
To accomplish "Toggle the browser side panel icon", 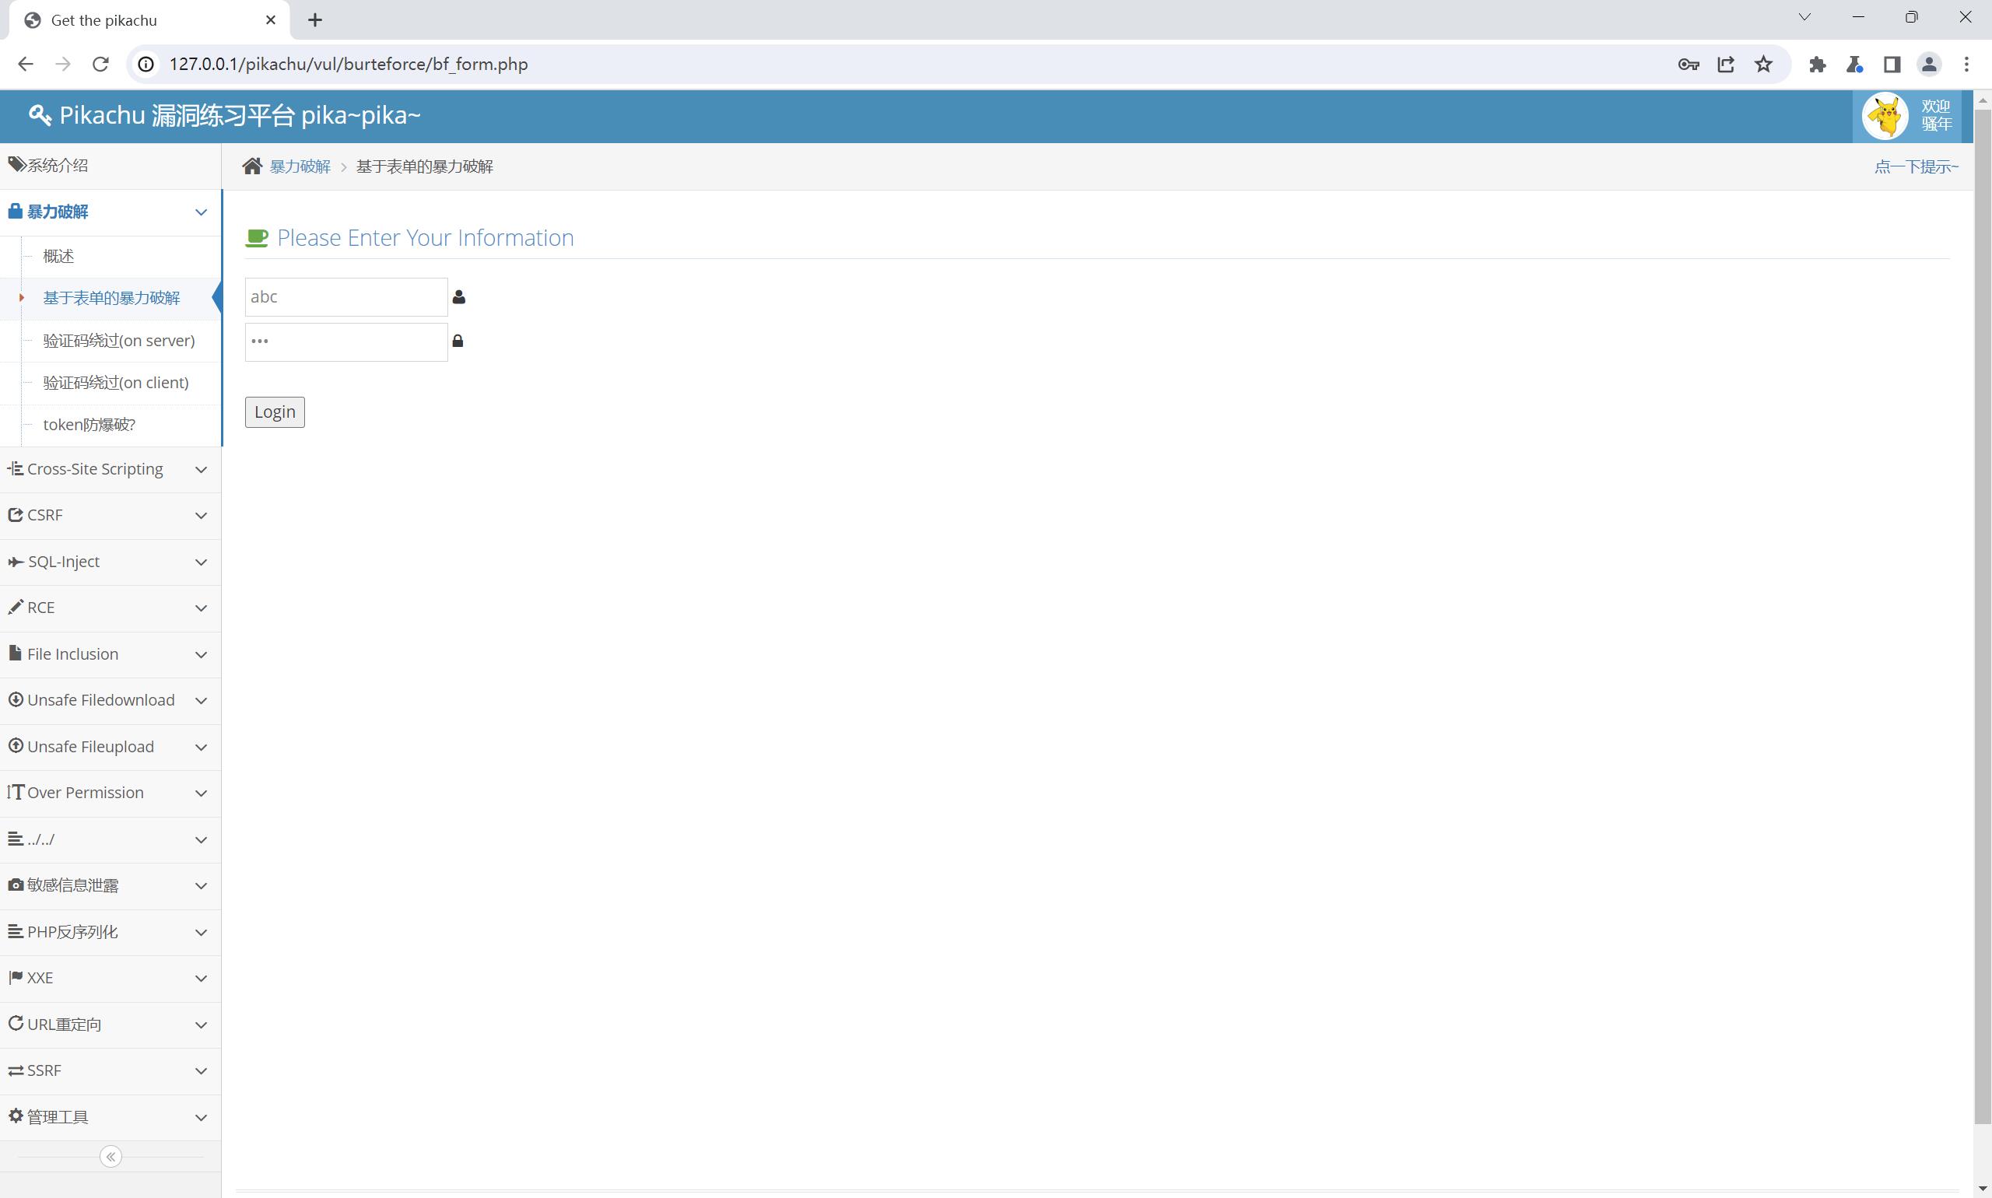I will [x=1891, y=65].
